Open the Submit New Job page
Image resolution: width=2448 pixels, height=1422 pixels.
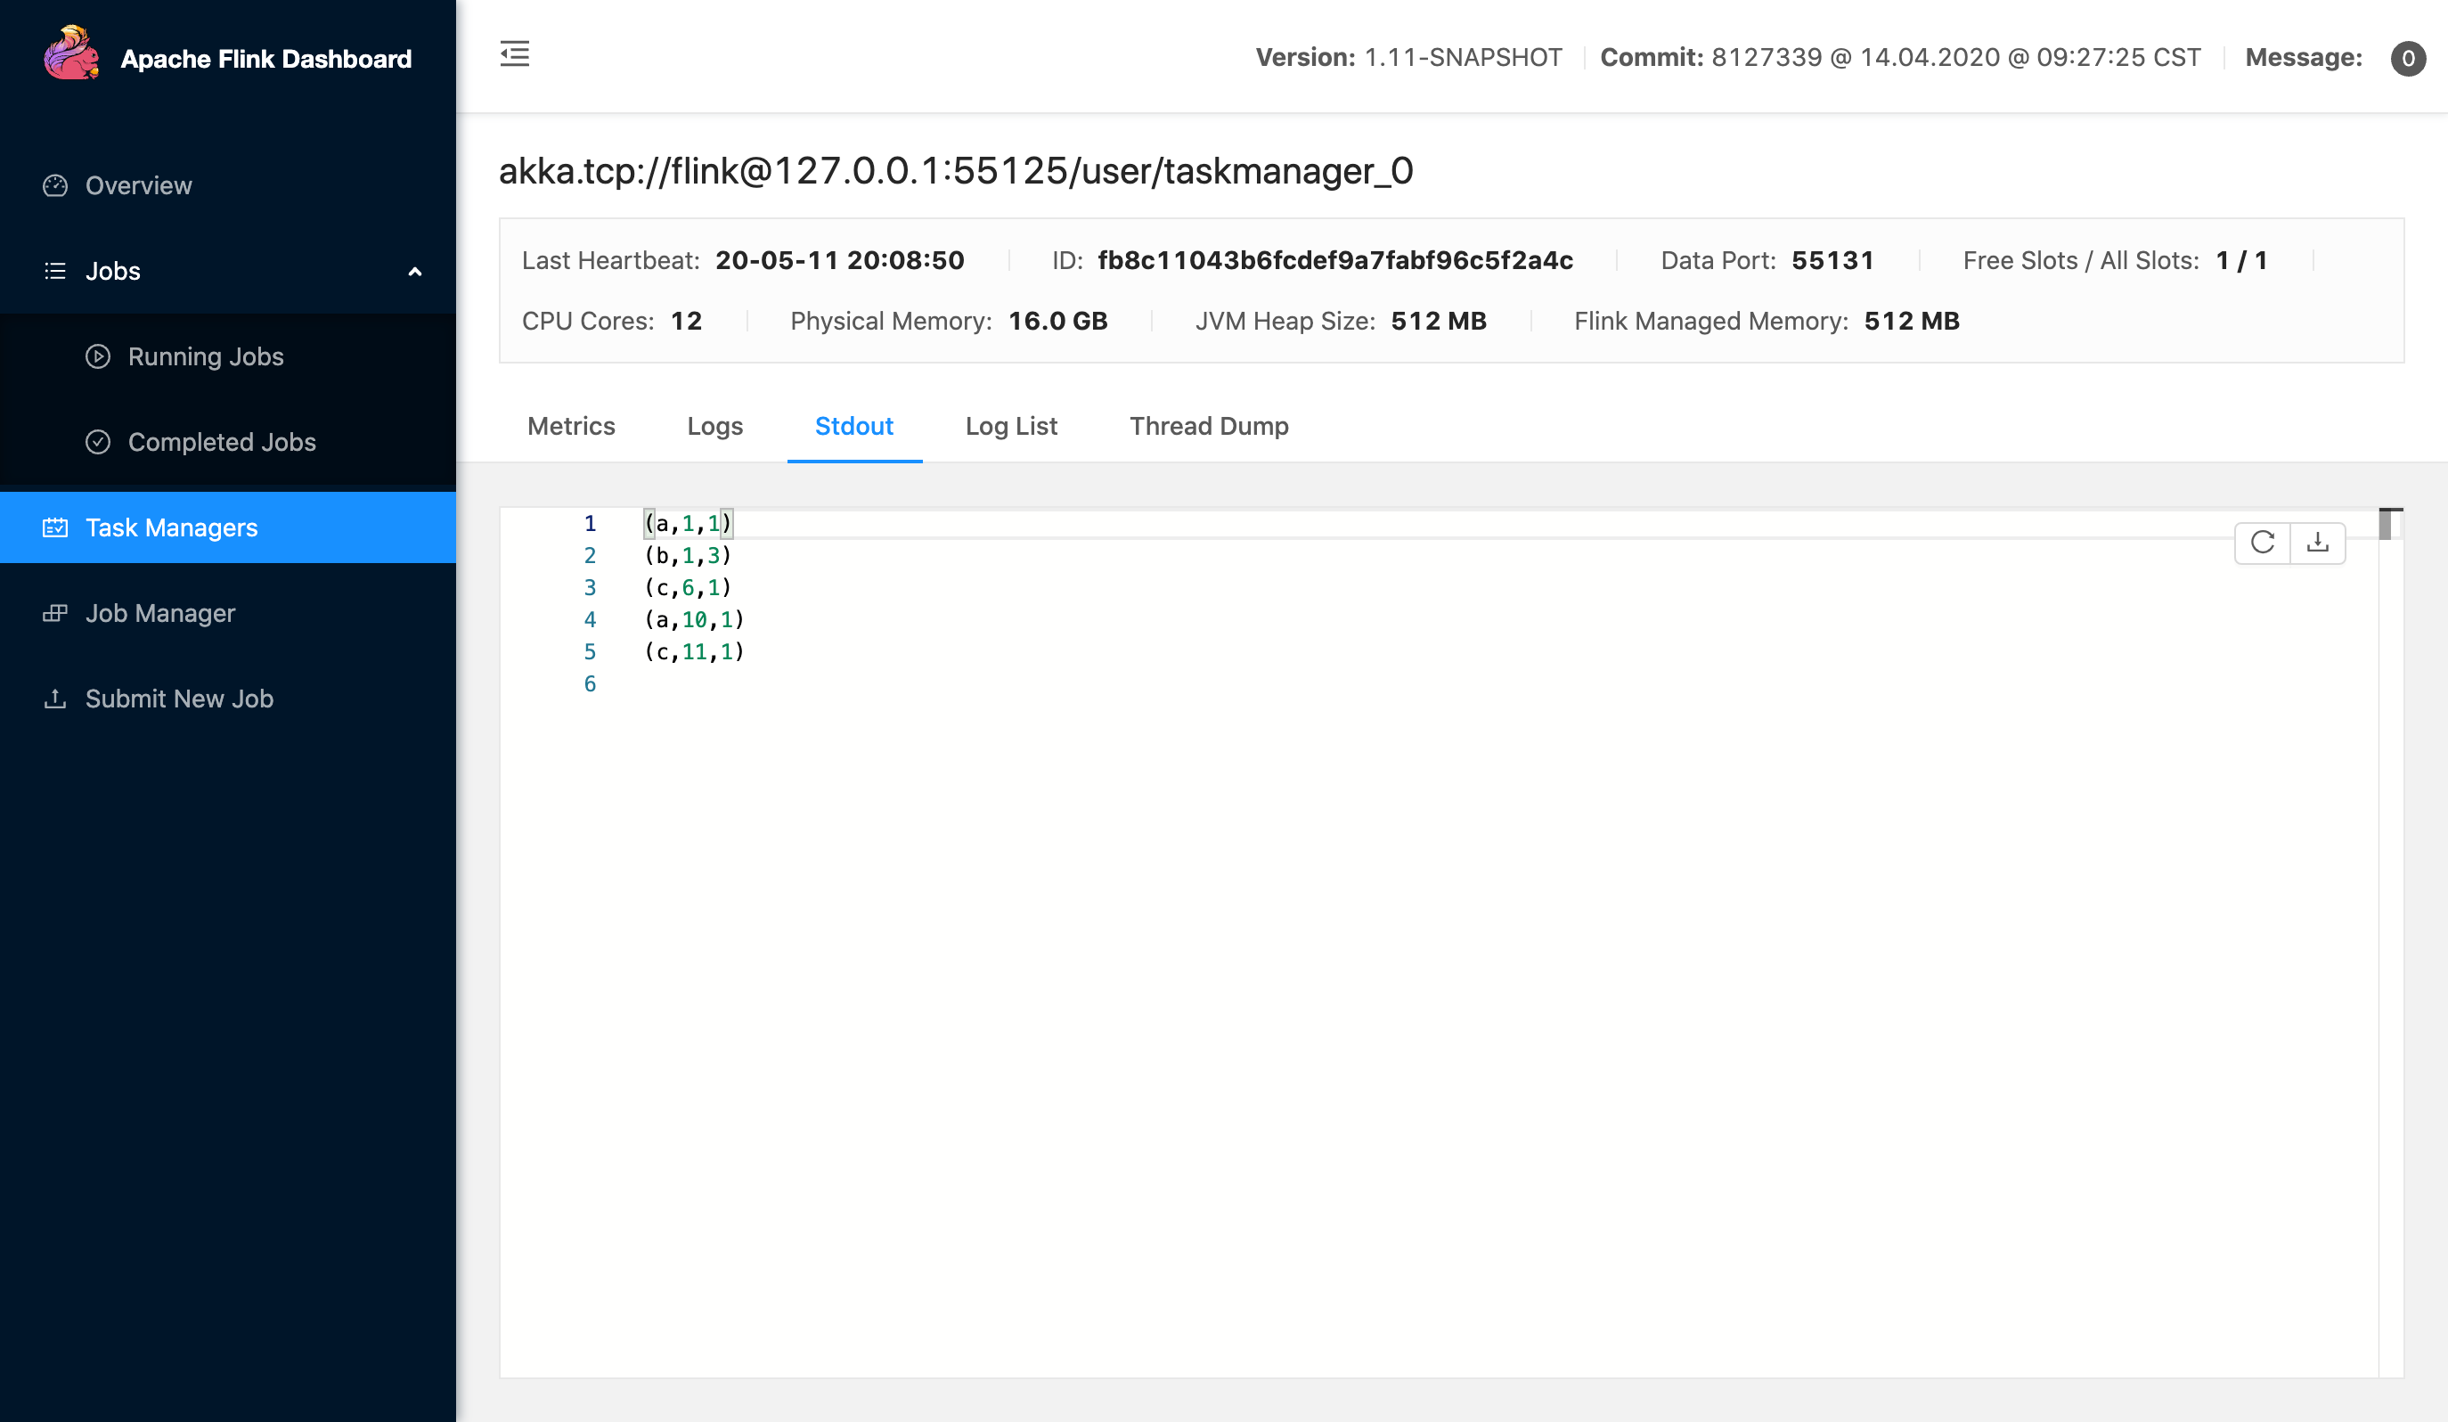coord(227,699)
